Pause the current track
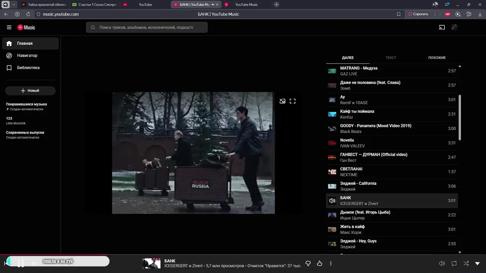 click(21, 263)
